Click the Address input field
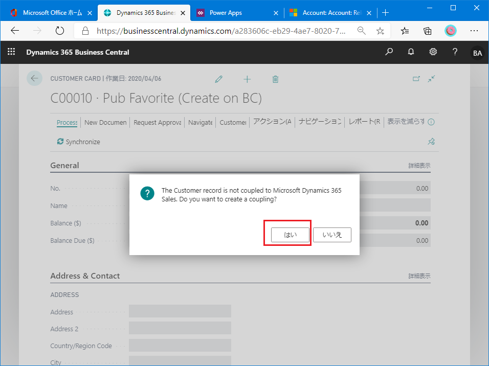This screenshot has height=366, width=489. coord(180,311)
